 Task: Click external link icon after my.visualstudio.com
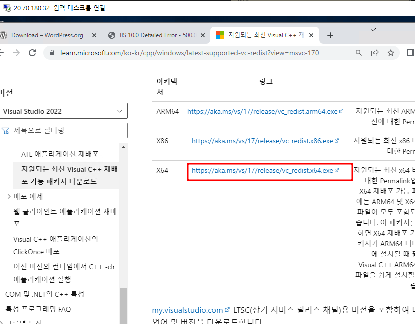click(x=227, y=309)
